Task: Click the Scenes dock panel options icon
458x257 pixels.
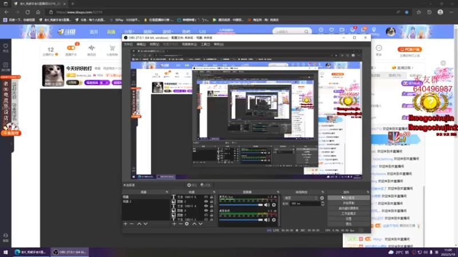Action: 167,192
